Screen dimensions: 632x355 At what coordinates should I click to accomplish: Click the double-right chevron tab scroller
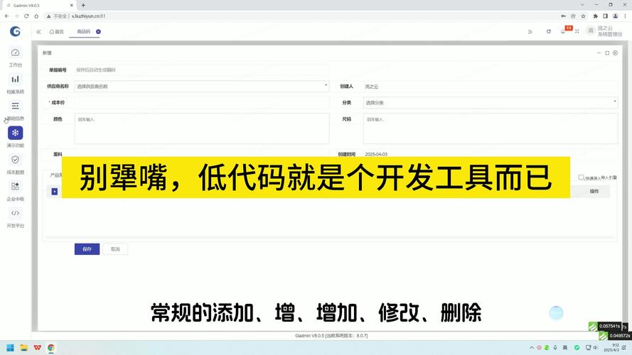pos(530,32)
